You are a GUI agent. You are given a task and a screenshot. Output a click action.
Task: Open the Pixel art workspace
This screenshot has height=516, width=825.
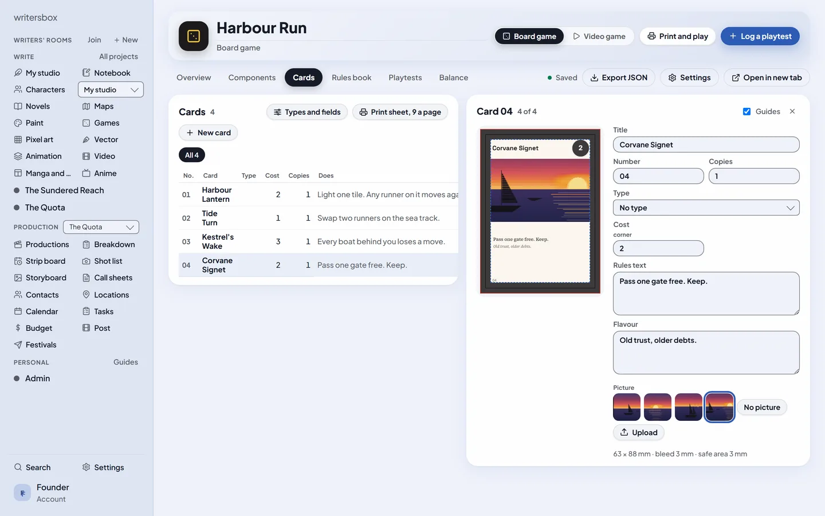pyautogui.click(x=34, y=139)
